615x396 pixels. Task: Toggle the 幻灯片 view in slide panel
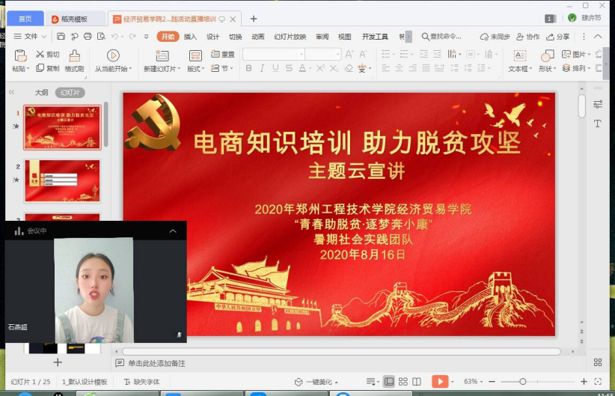tap(70, 93)
